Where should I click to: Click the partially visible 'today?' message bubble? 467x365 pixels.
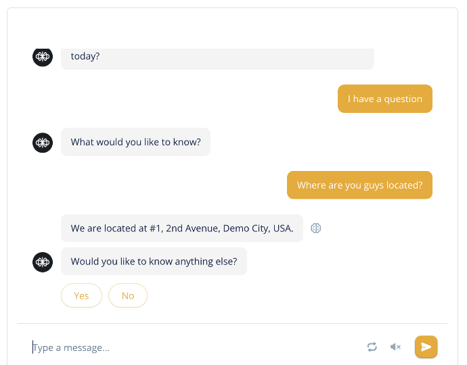point(217,59)
